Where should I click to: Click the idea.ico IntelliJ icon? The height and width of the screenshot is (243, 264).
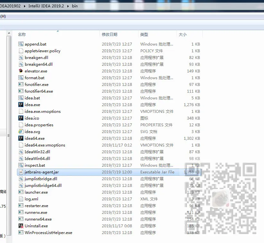[x=21, y=118]
